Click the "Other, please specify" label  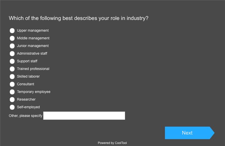25,116
